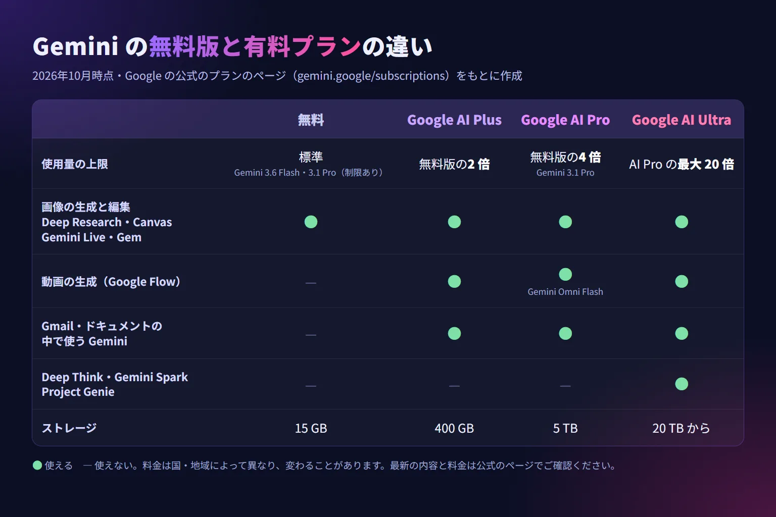The image size is (776, 517).
Task: Select the Gemini 3.6 Flash・3.1 Pro（制限あり） note
Action: 309,173
